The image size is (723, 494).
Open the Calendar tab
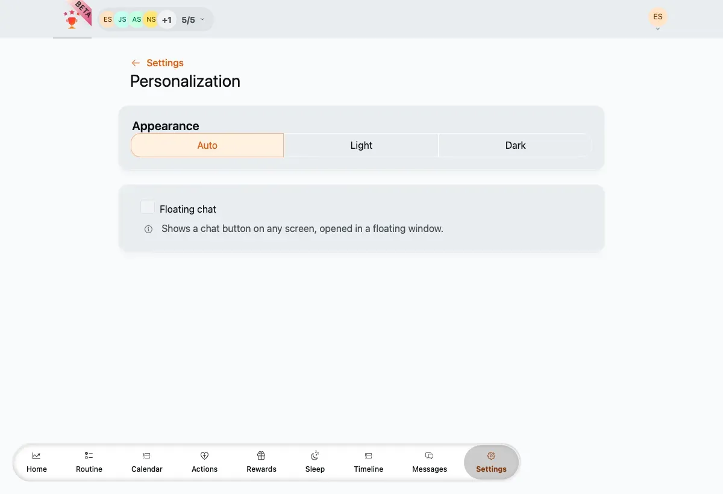[x=147, y=462]
